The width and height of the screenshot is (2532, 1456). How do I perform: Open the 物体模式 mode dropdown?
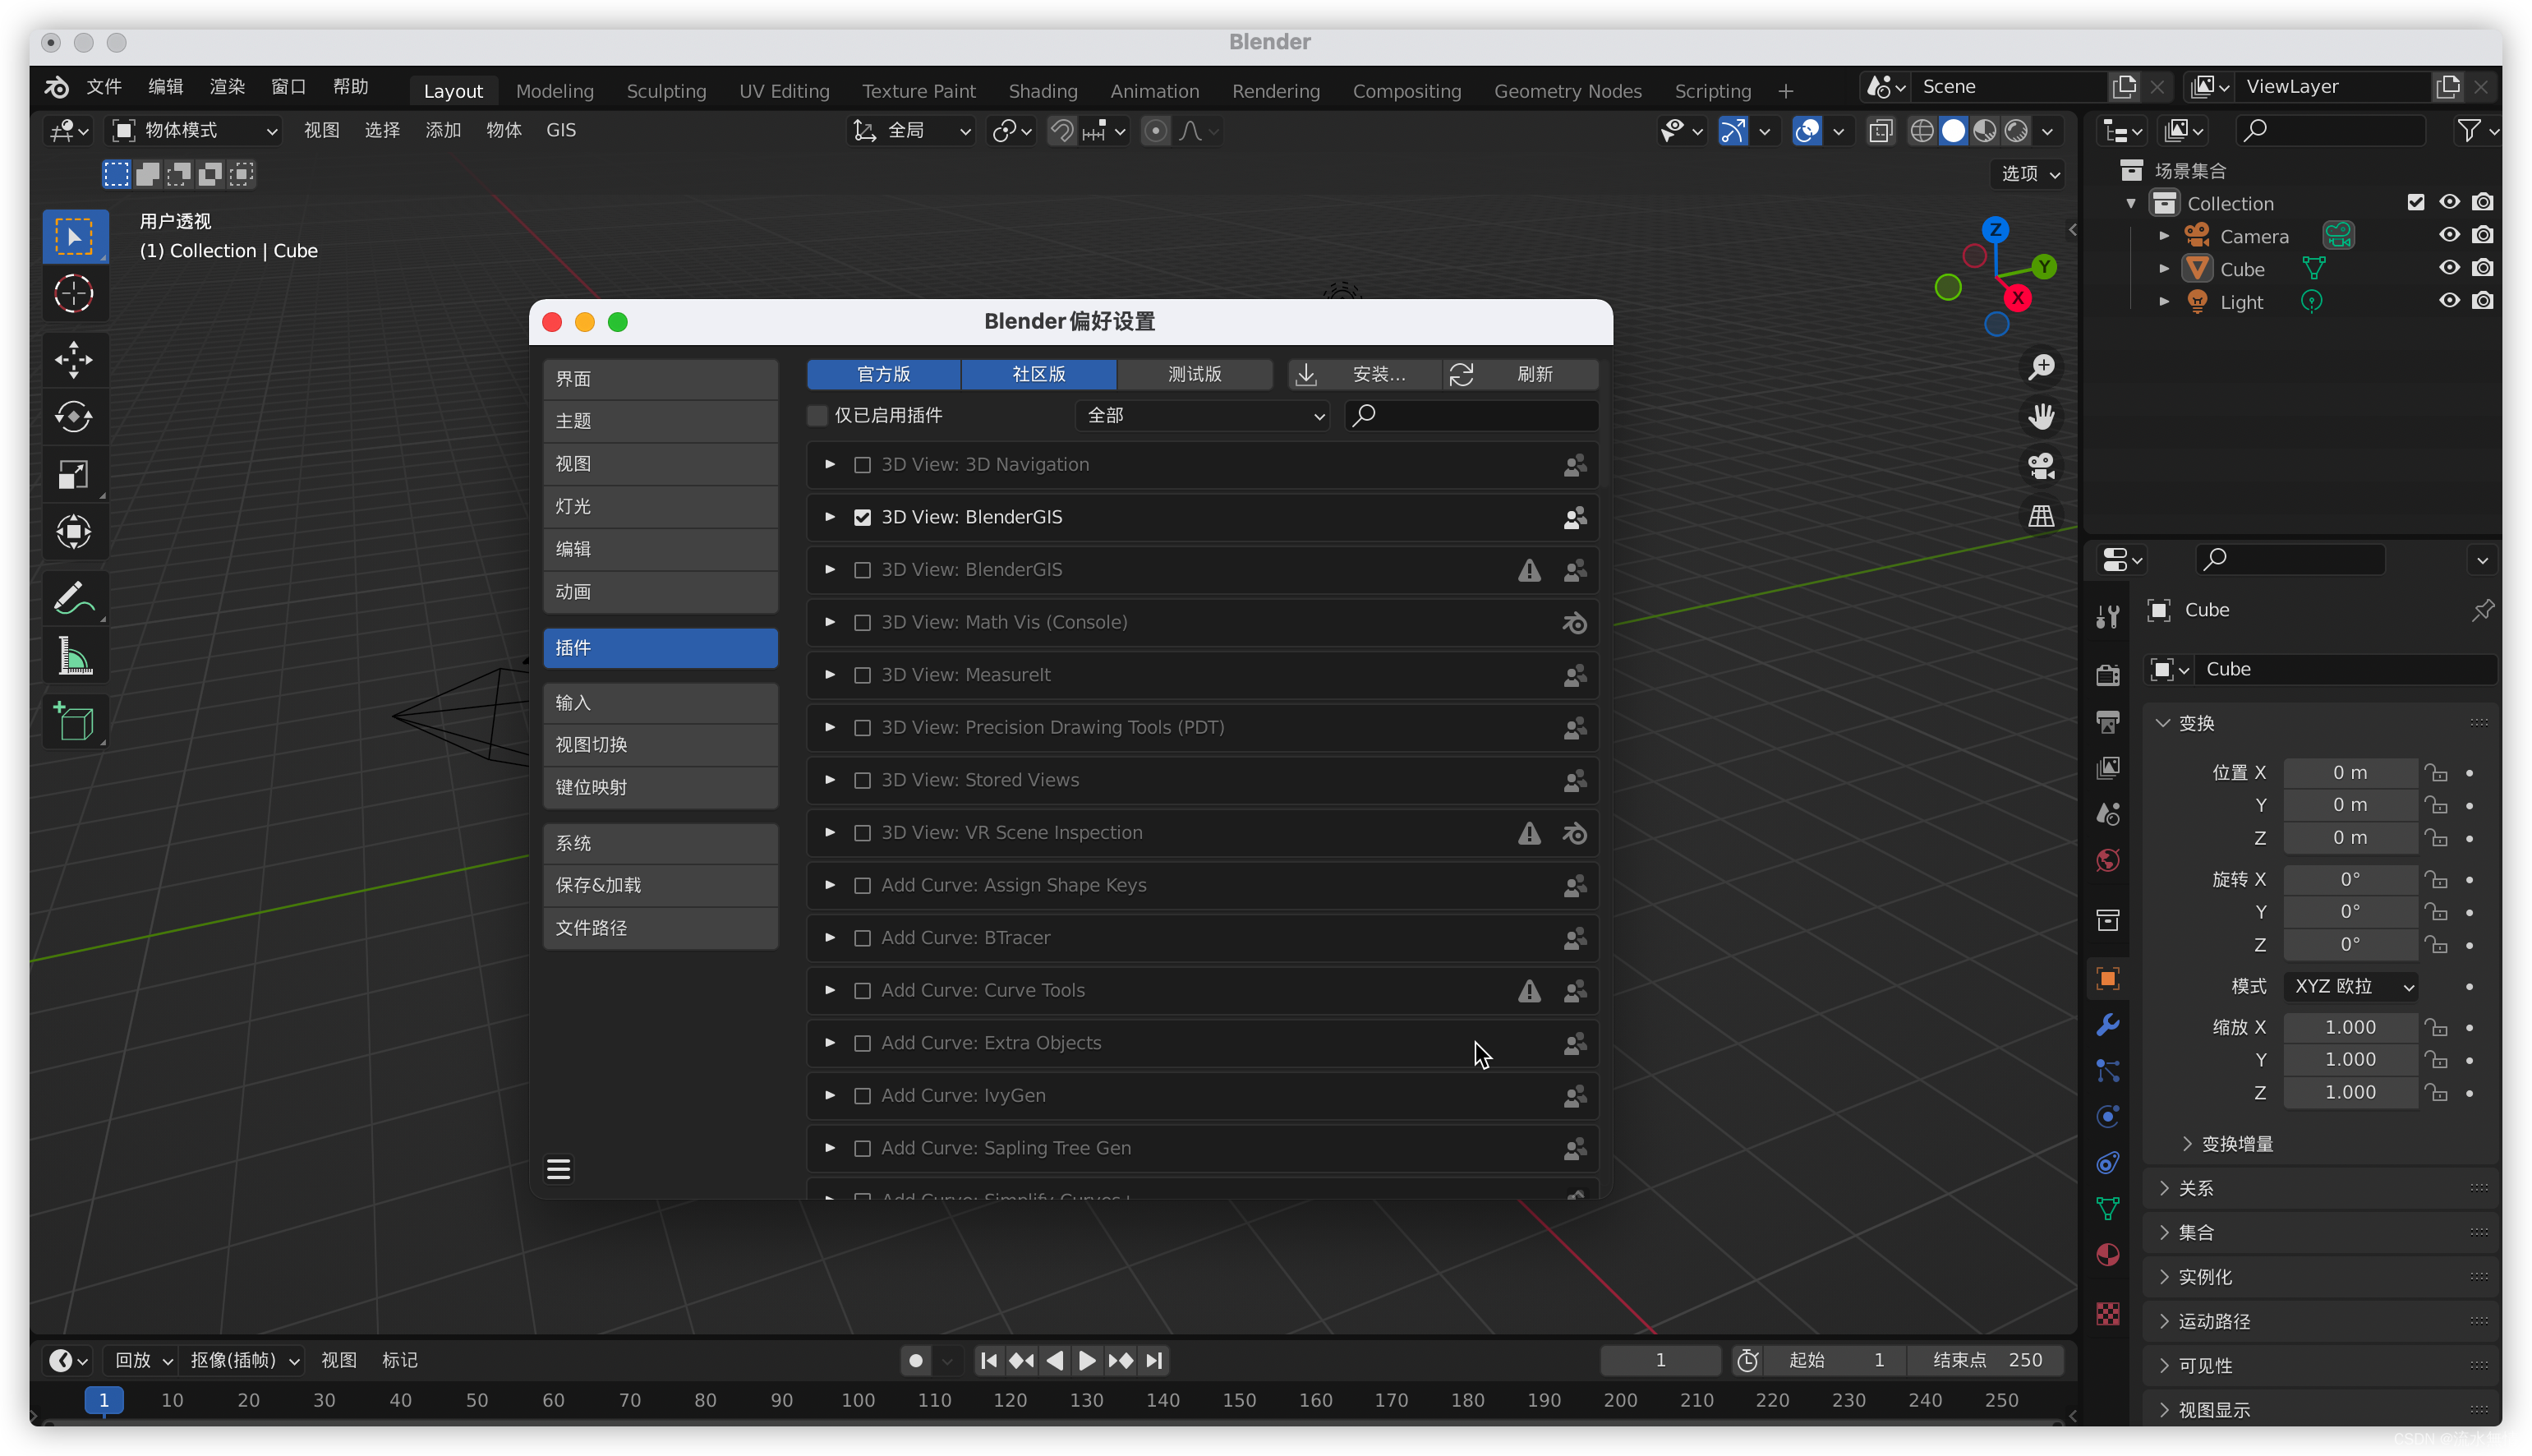pos(194,131)
